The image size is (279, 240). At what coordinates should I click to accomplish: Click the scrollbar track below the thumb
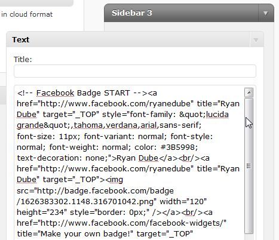pos(249,237)
